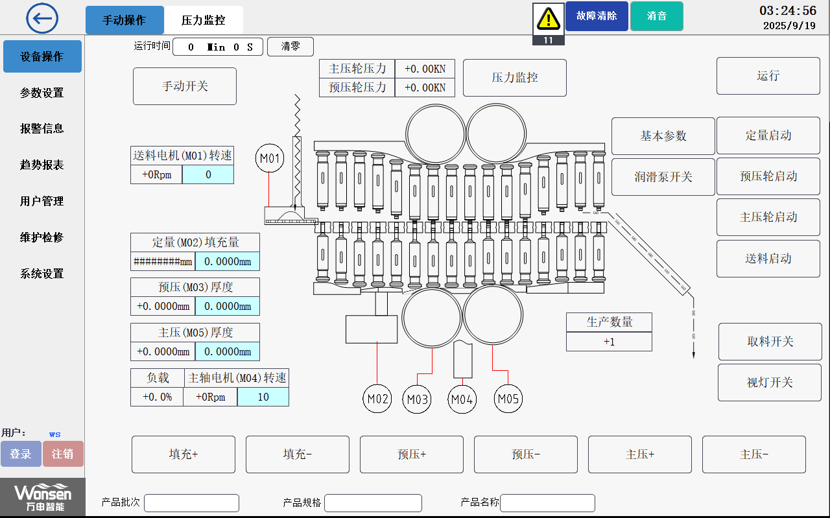Image resolution: width=830 pixels, height=518 pixels.
Task: Click the spindle motor speed value box
Action: click(263, 396)
